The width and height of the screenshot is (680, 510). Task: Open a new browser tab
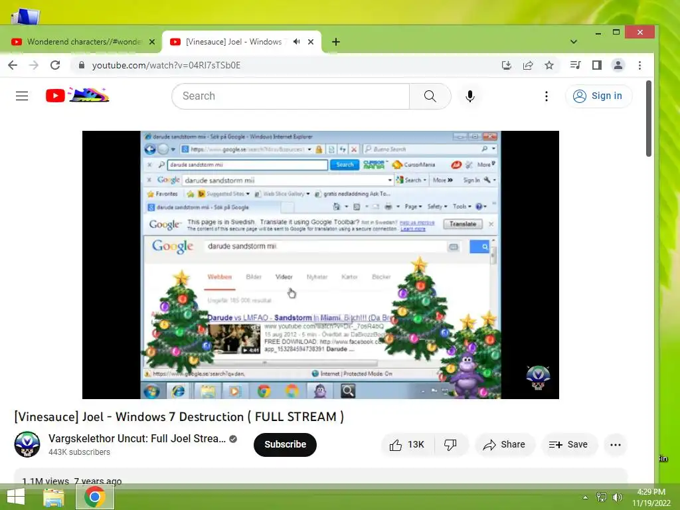tap(335, 42)
